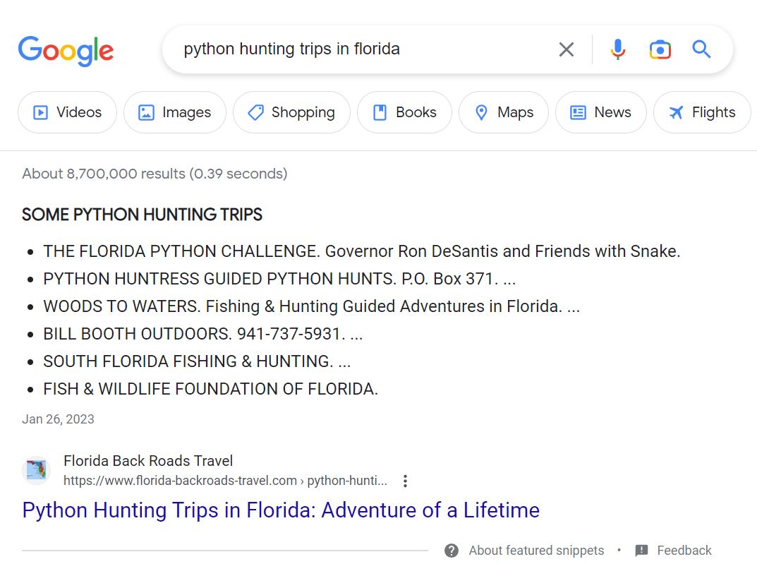Open About featured snippets link
The width and height of the screenshot is (757, 564).
pos(536,551)
